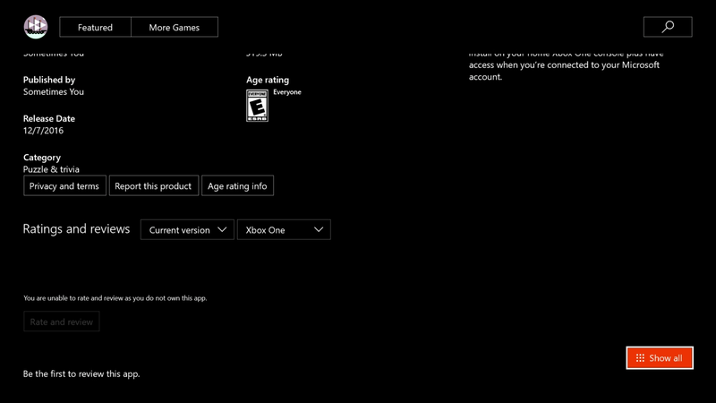Open Privacy and terms
Image resolution: width=716 pixels, height=403 pixels.
[x=64, y=186]
